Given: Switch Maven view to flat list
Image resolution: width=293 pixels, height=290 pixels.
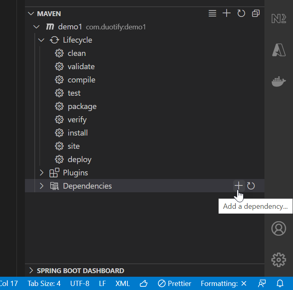Looking at the screenshot, I should 212,13.
